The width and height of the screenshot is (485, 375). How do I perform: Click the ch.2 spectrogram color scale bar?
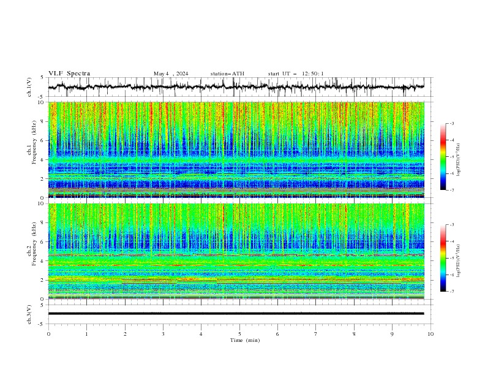pos(443,258)
